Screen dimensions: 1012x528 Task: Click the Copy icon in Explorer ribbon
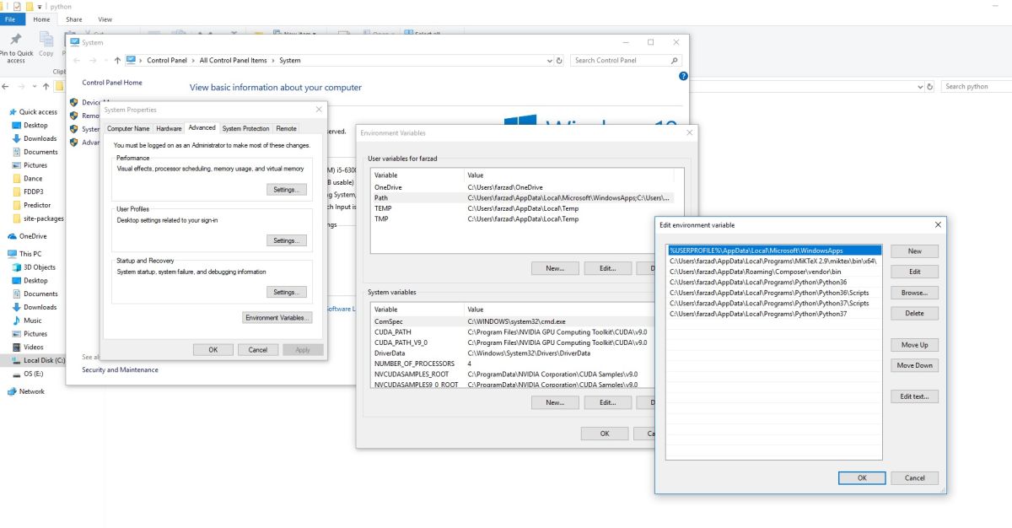pos(46,39)
